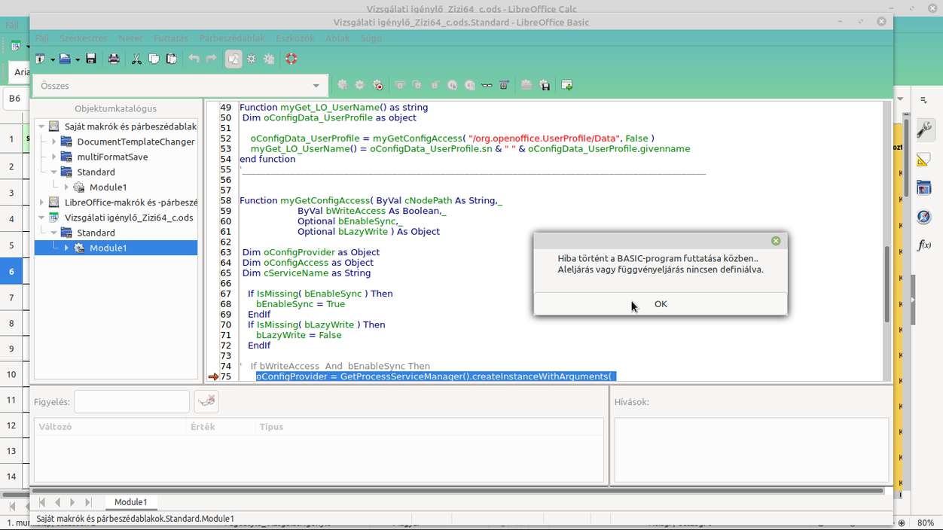Screen dimensions: 943x530
Task: Click the Paste clipboard icon
Action: tap(172, 59)
